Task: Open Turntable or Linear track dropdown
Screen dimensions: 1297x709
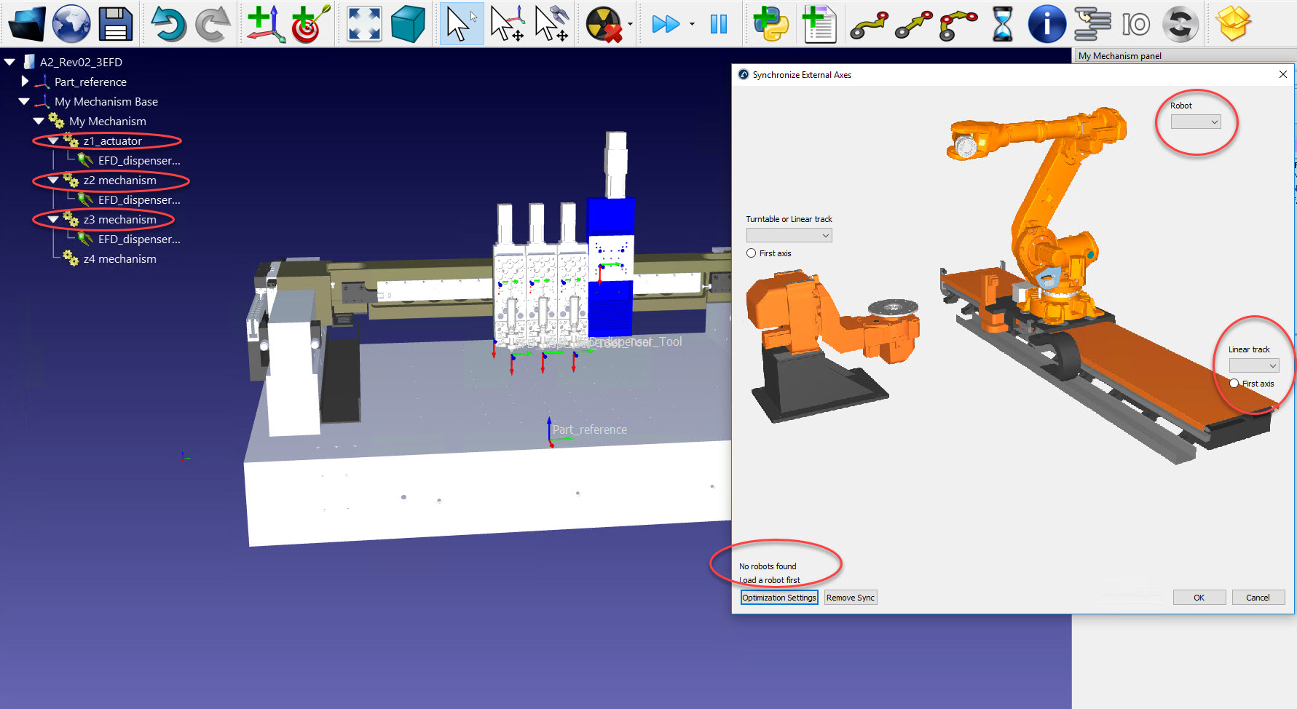Action: pos(789,235)
